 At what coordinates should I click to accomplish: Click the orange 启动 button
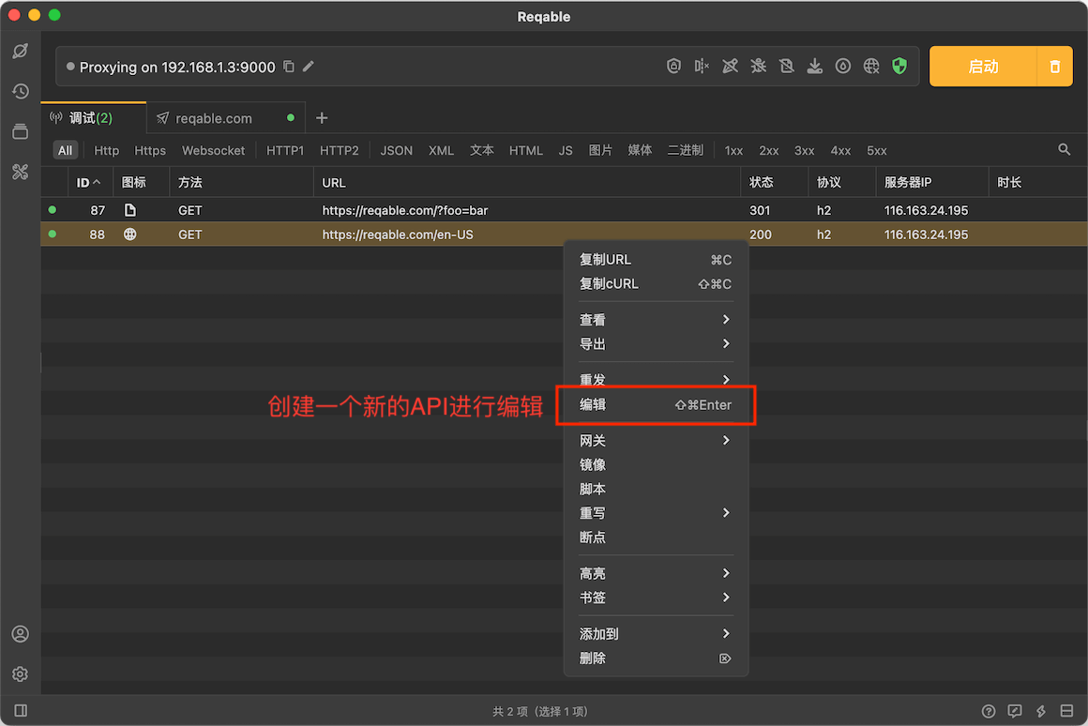click(983, 67)
